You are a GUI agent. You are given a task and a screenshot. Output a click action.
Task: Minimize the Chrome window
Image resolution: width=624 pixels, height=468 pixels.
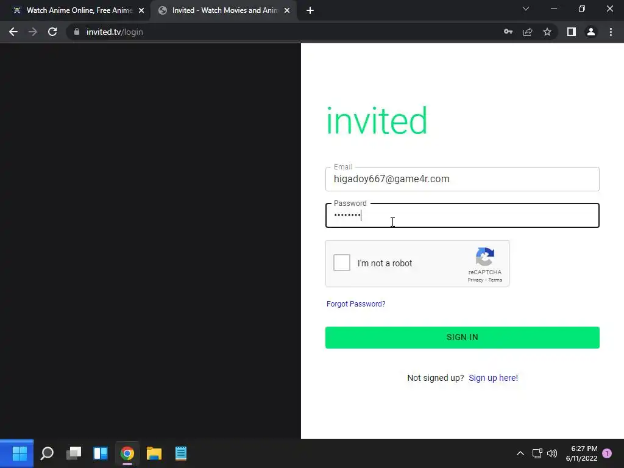[x=554, y=9]
